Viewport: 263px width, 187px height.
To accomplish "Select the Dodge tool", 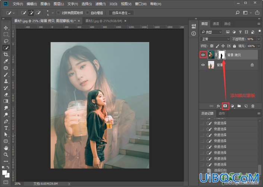I will click(6, 115).
